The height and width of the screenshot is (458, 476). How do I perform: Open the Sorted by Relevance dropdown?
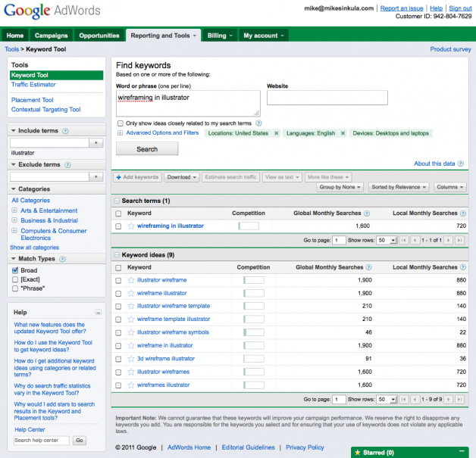(399, 187)
